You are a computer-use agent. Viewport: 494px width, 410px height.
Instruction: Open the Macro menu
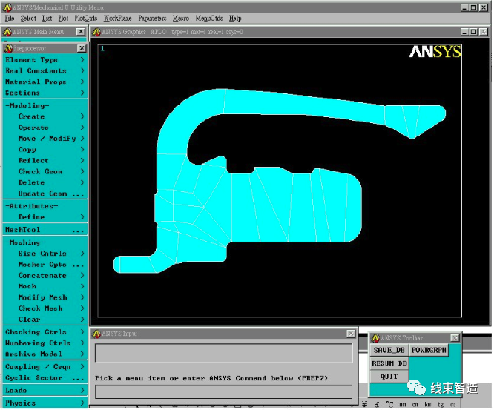click(181, 19)
